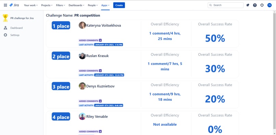
Task: Click efficiency 1 comment/7 hrs, 5 mins
Action: tap(165, 66)
